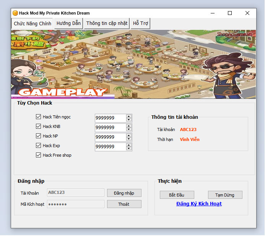Click the Đăng nhập button
Screen dimensions: 265x236
pos(124,193)
